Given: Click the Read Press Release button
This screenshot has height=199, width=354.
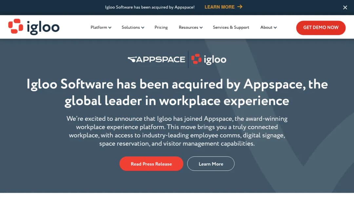Looking at the screenshot, I should (x=151, y=164).
